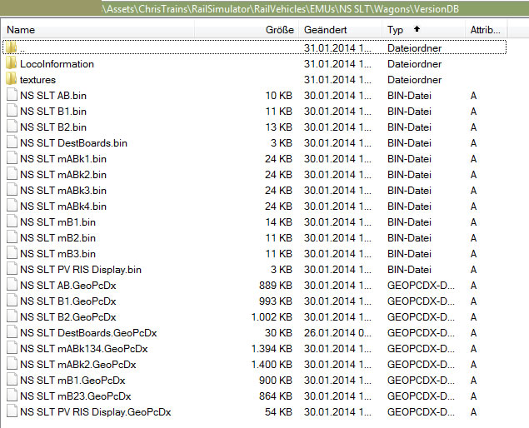The height and width of the screenshot is (428, 529).
Task: Select file name NS SLT B1.bin
Action: [53, 112]
